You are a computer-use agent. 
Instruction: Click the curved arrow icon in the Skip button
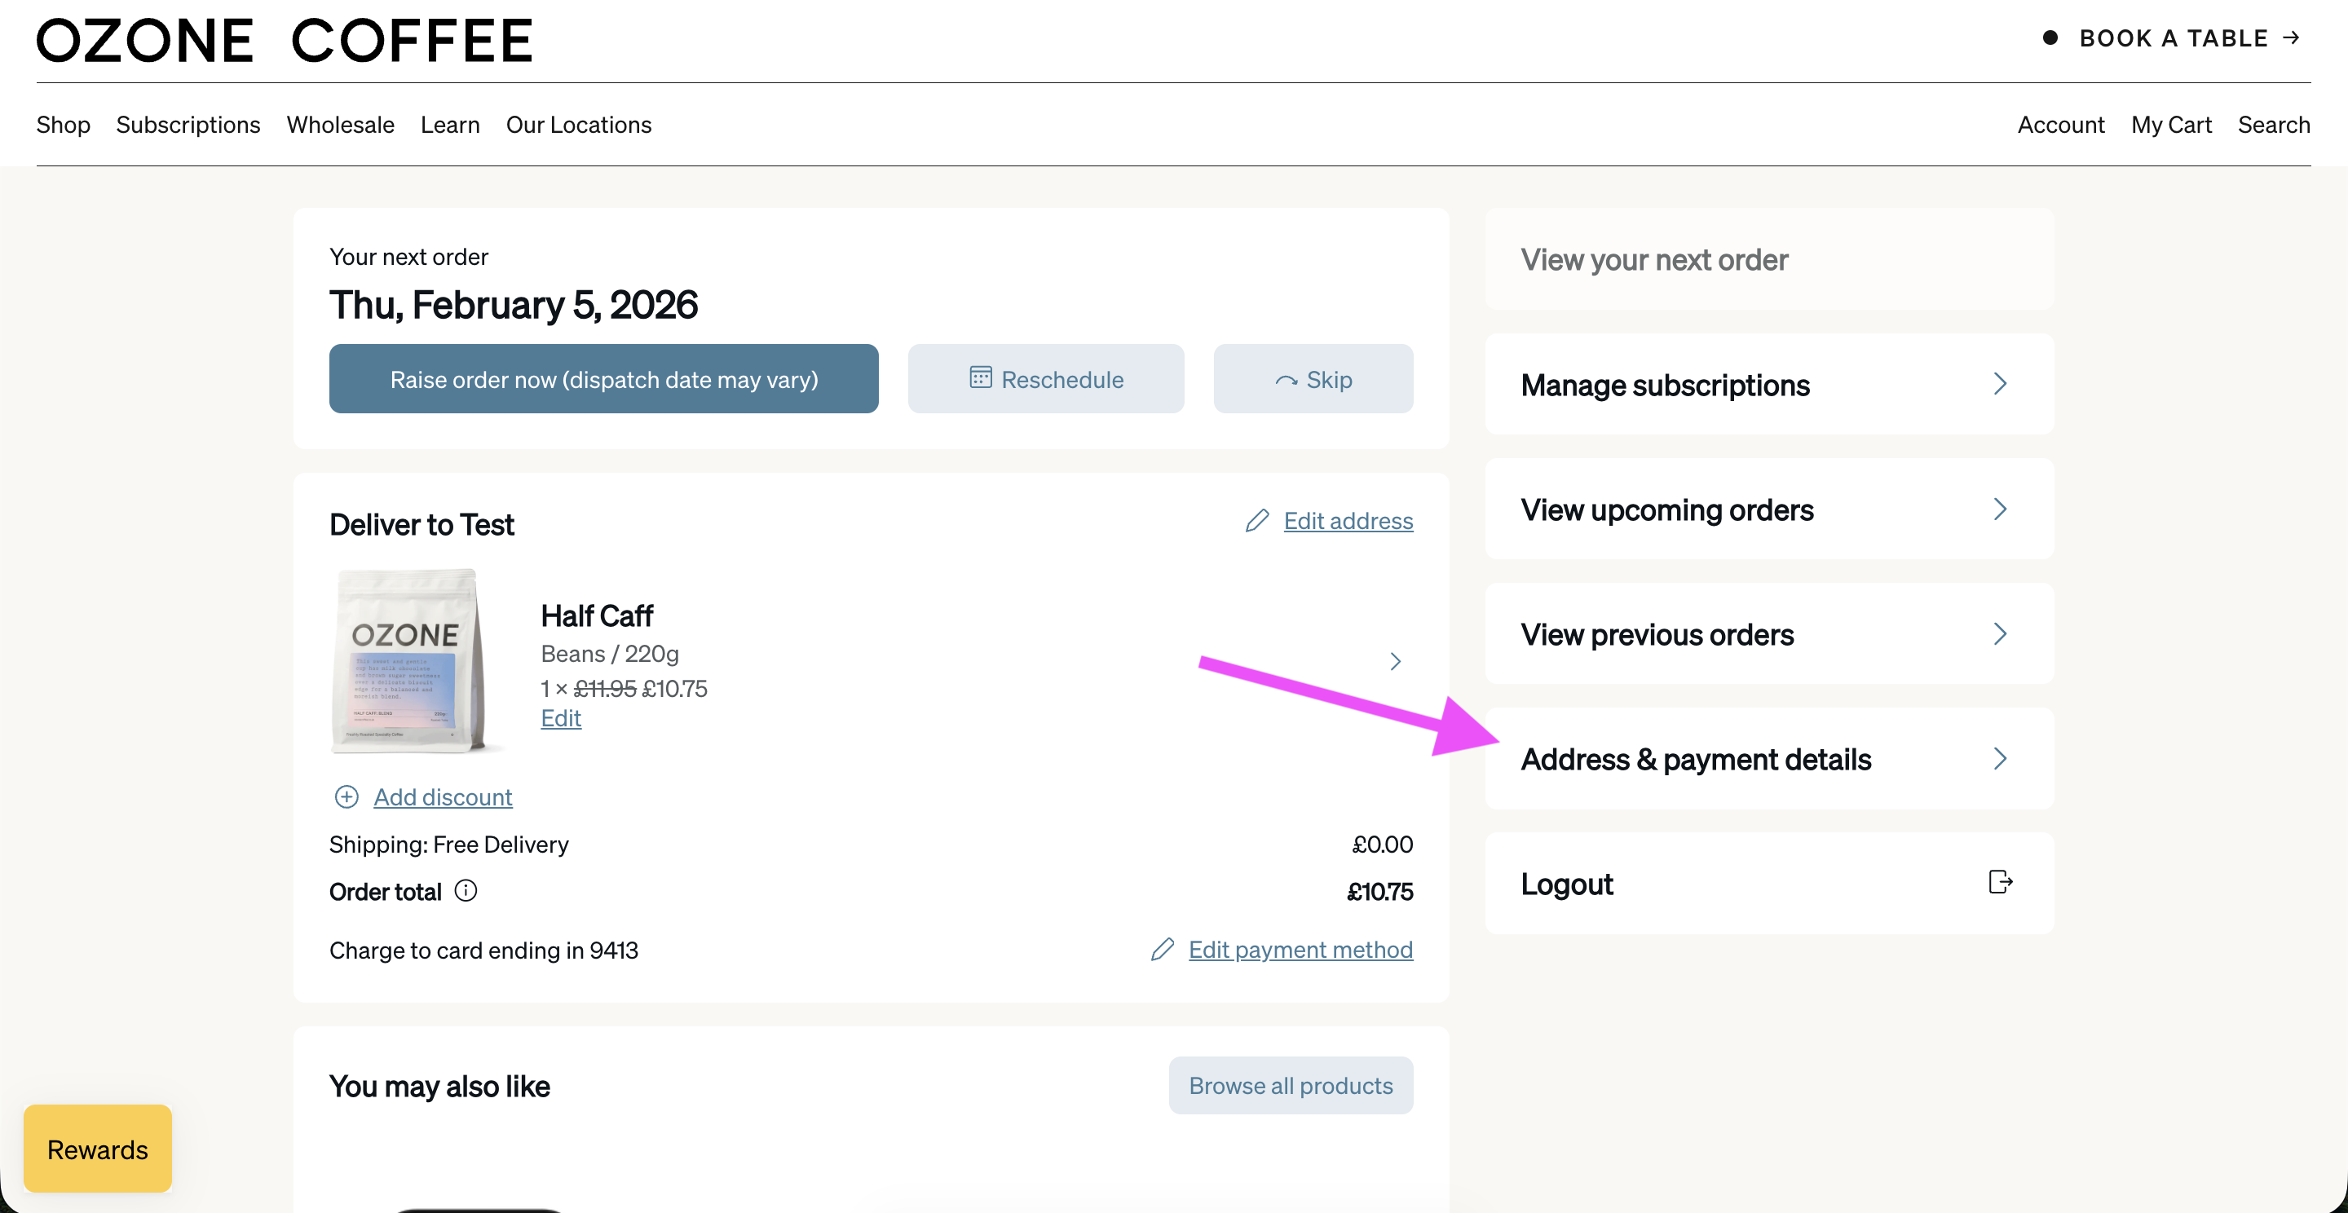point(1287,380)
